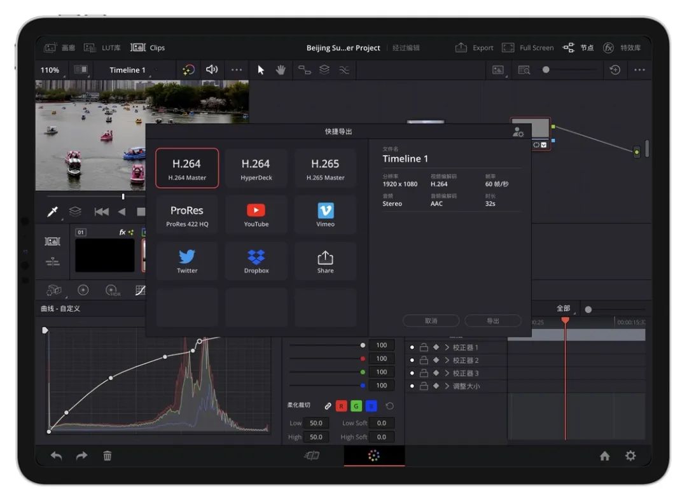Toggle lock for 校正器 1

click(x=424, y=347)
